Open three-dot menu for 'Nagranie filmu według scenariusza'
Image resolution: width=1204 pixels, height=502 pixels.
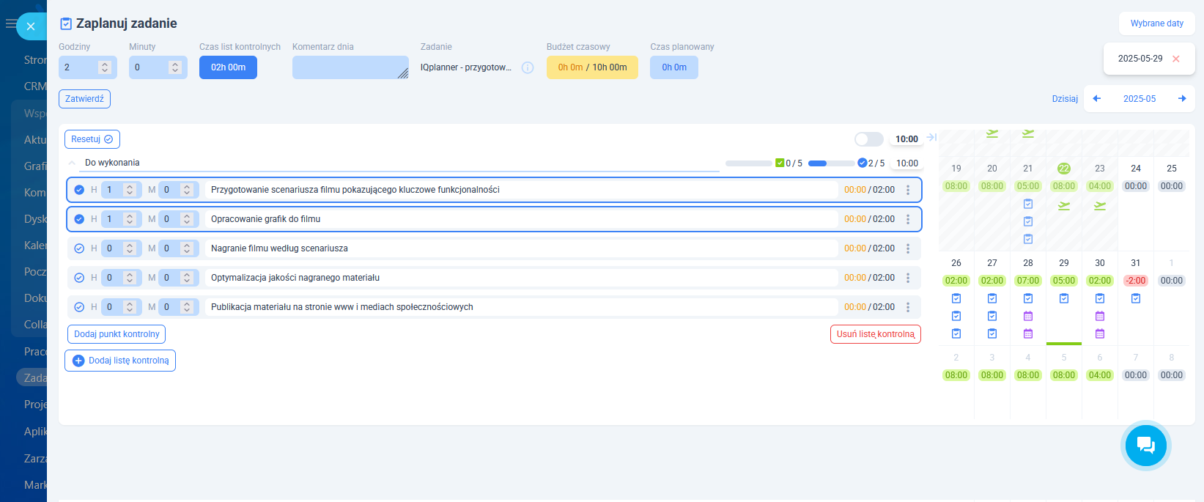click(908, 248)
